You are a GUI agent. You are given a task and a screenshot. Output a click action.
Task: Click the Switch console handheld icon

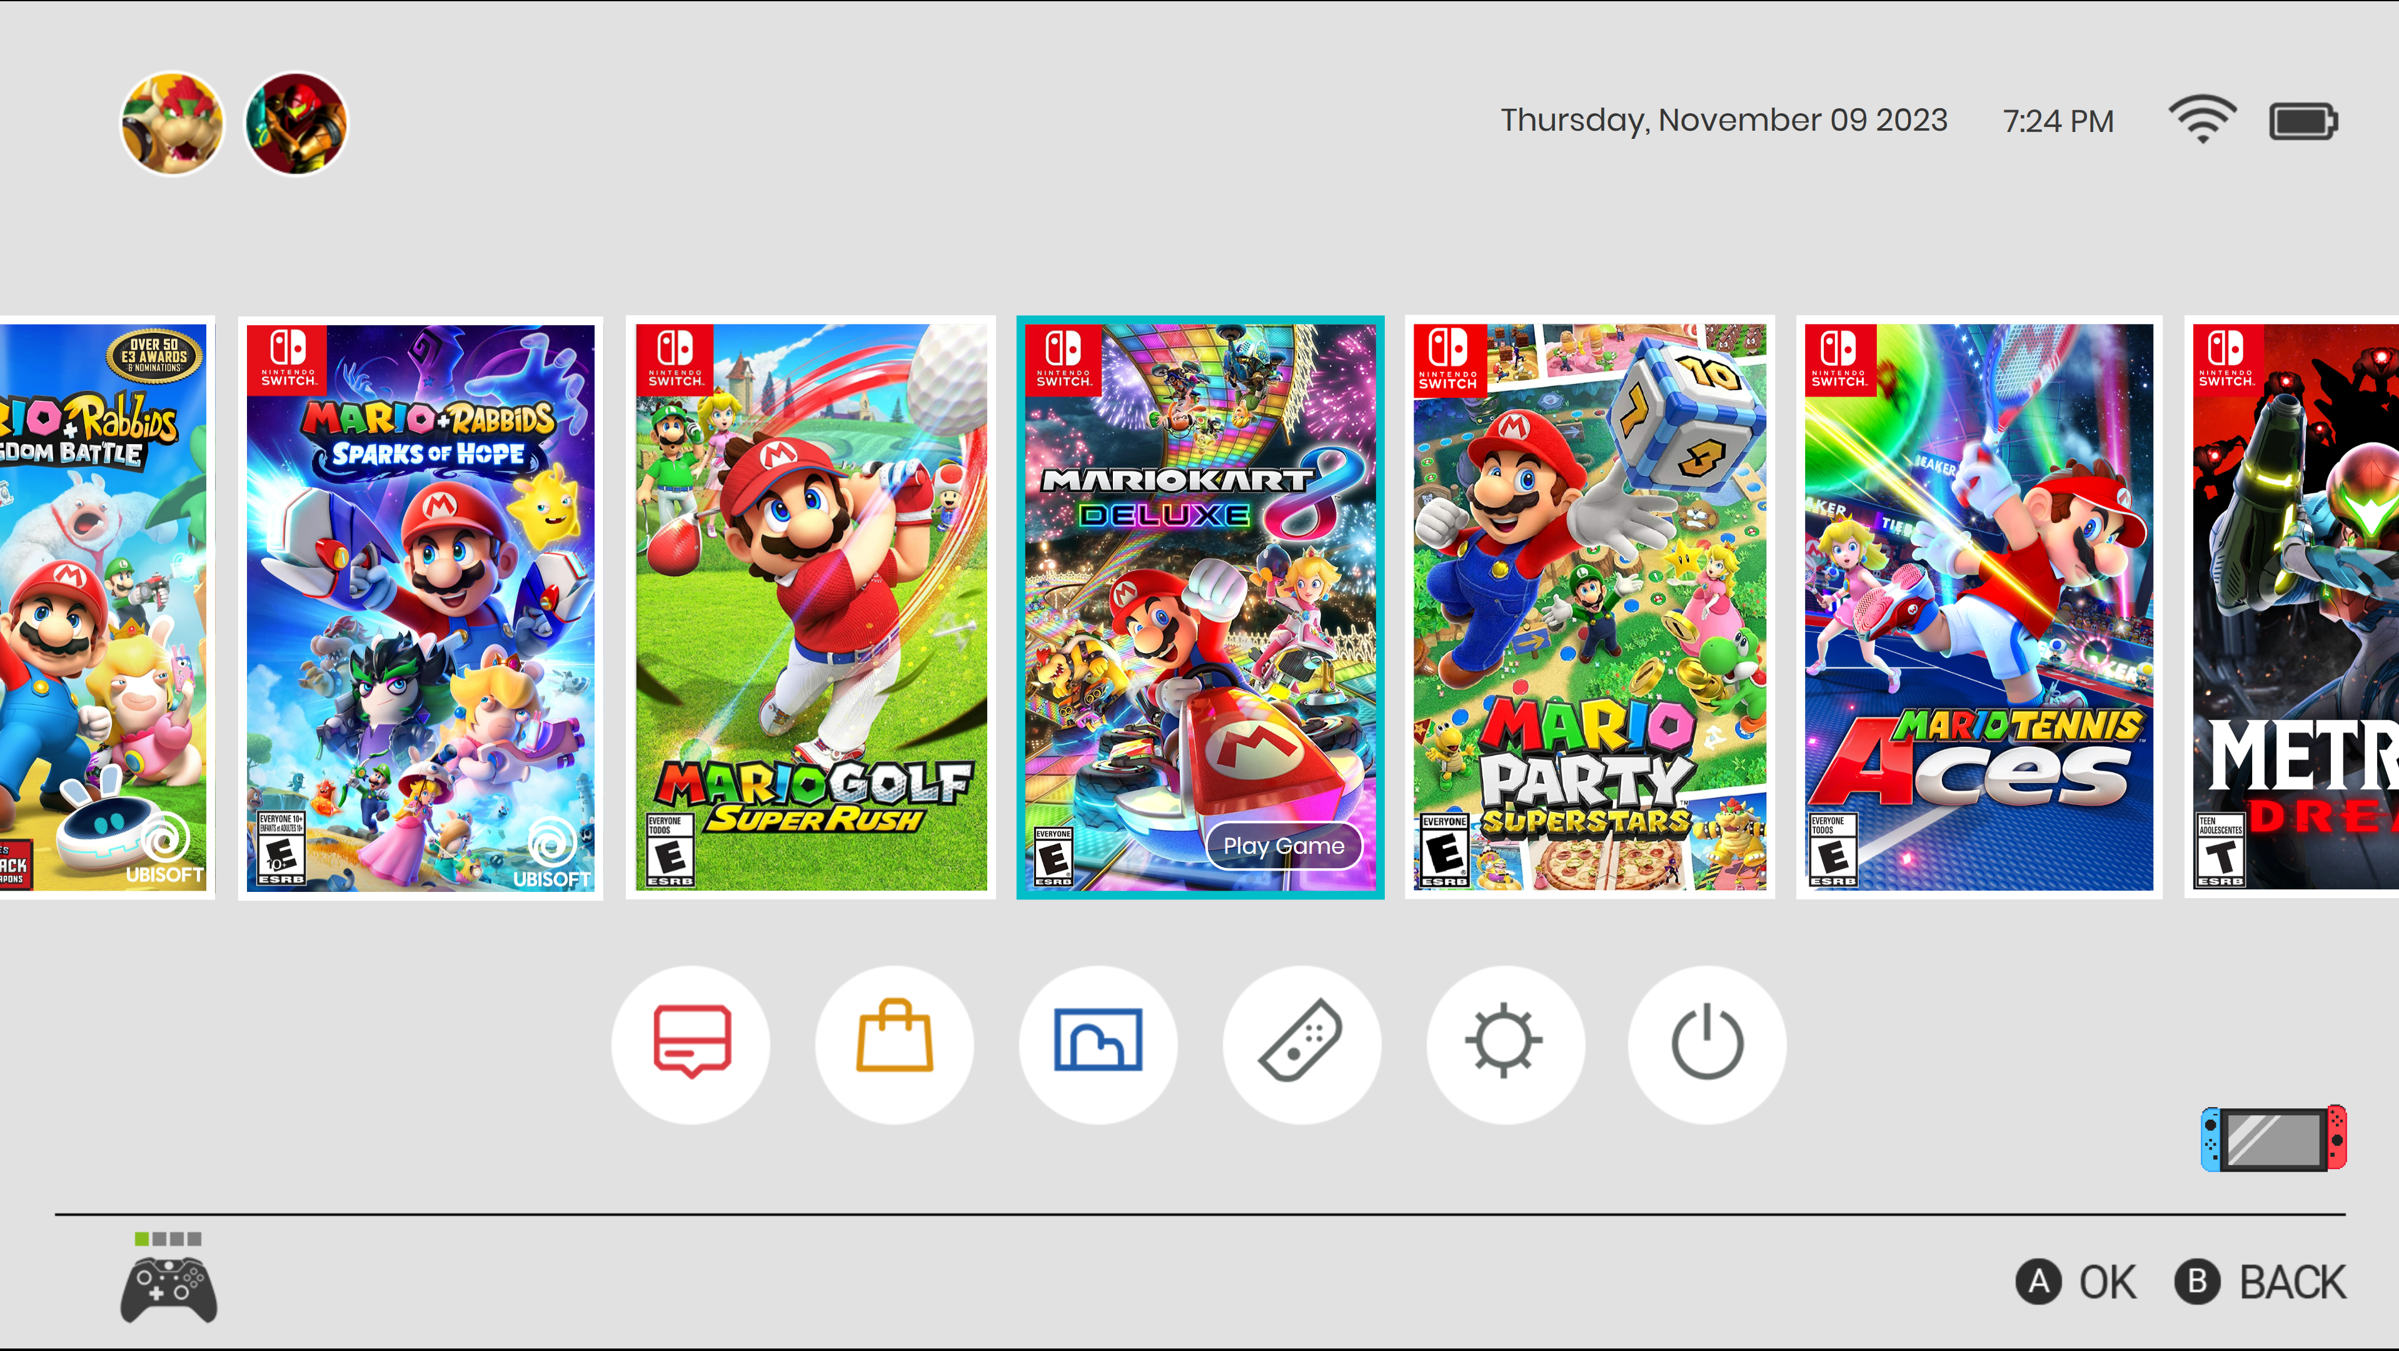2273,1138
